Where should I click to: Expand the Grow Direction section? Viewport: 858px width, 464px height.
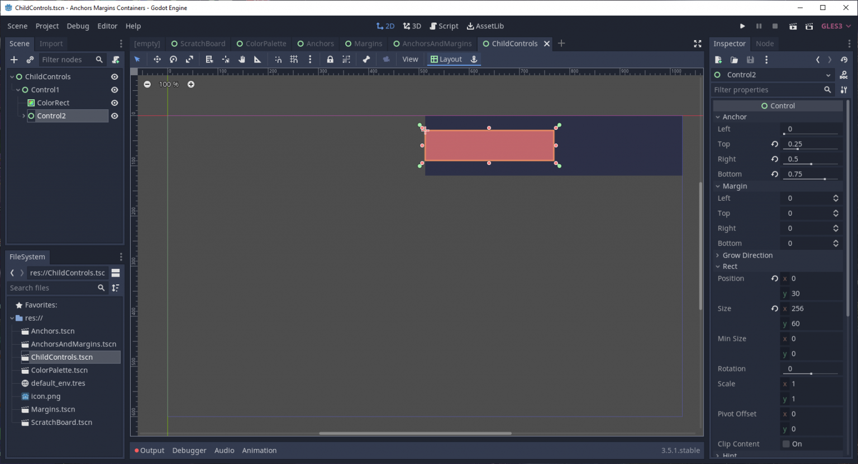(x=719, y=255)
